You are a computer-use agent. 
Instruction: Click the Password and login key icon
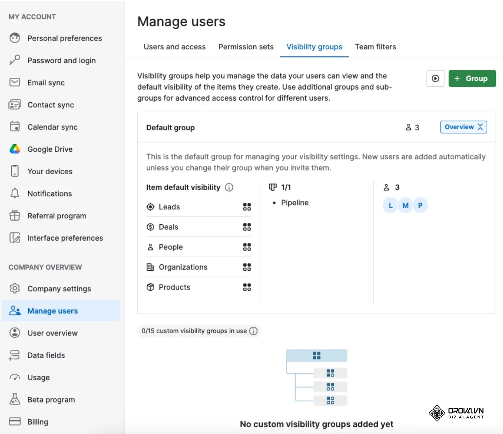(14, 60)
